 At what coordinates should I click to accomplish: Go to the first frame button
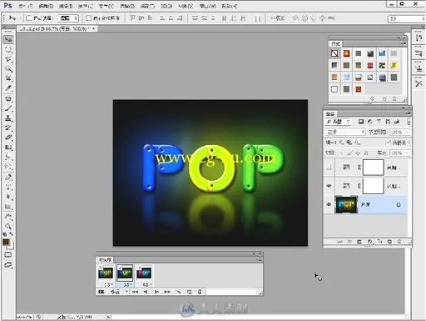click(135, 292)
